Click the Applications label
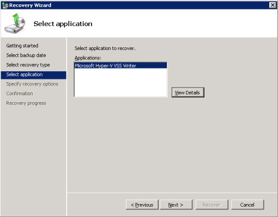 click(x=88, y=58)
